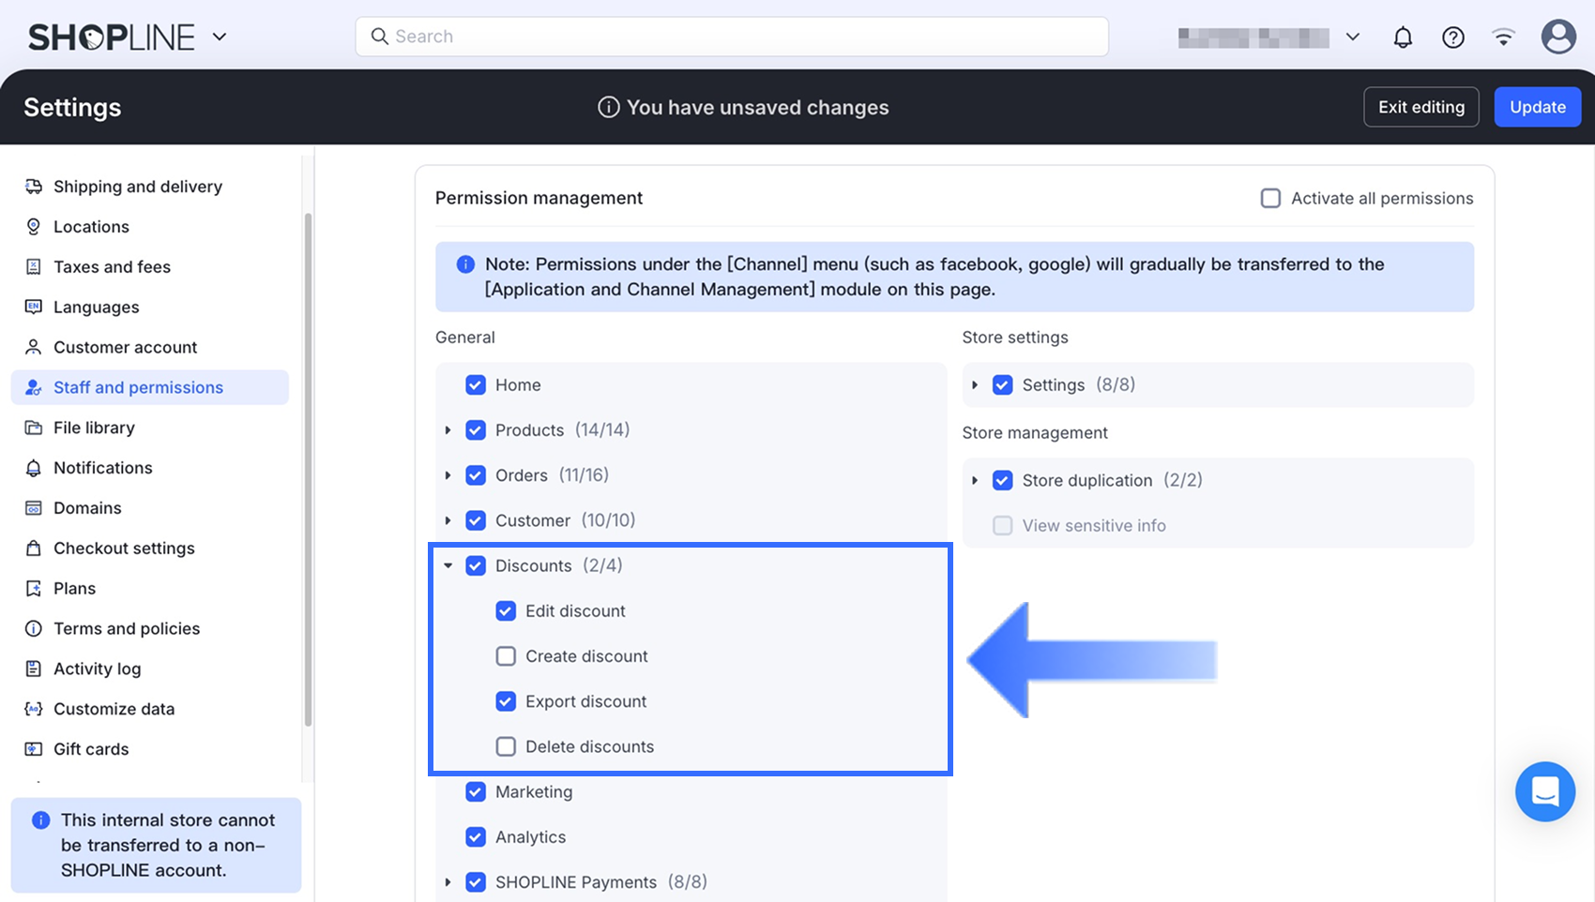1595x902 pixels.
Task: Click the Exit editing button
Action: [1420, 107]
